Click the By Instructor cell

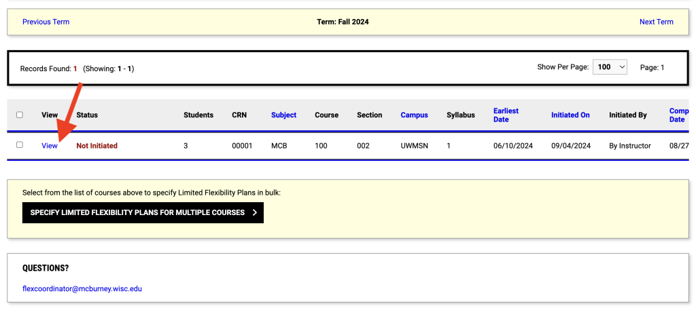point(630,145)
